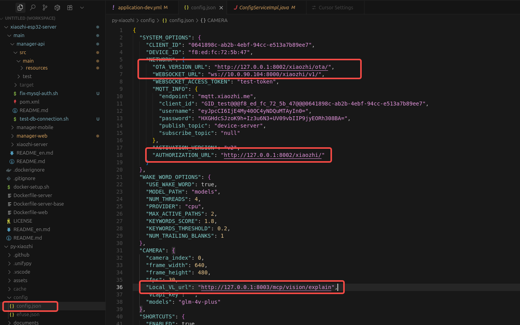Open the Cursor Settings tab
The width and height of the screenshot is (520, 325).
pyautogui.click(x=335, y=7)
